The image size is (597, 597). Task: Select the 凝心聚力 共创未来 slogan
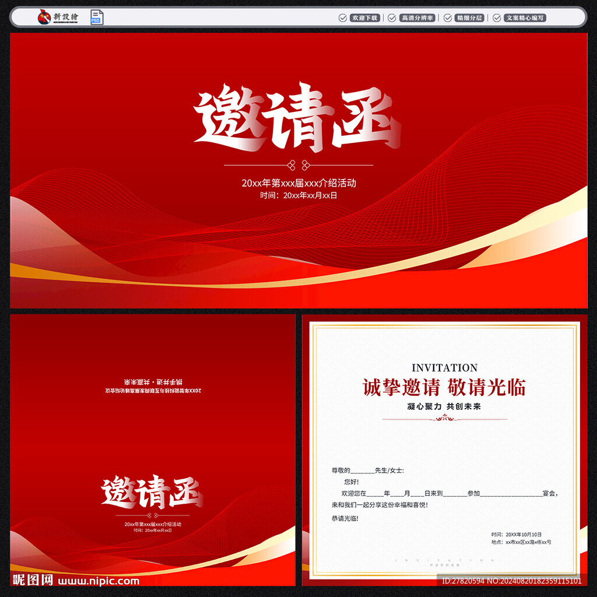pos(444,406)
